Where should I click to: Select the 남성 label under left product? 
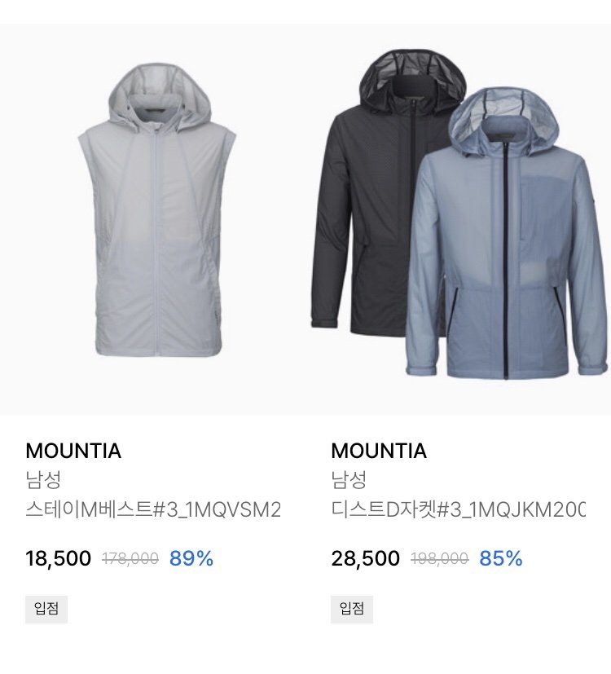click(43, 480)
